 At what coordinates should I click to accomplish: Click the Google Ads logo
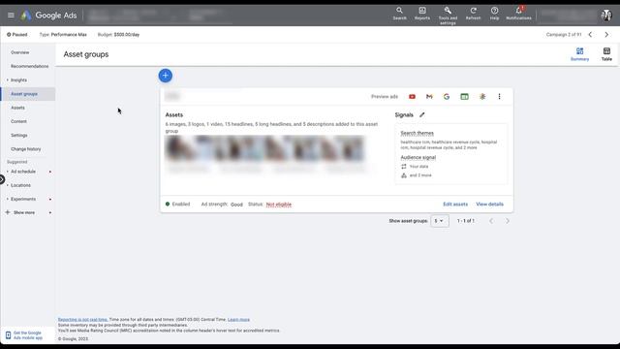(x=48, y=16)
